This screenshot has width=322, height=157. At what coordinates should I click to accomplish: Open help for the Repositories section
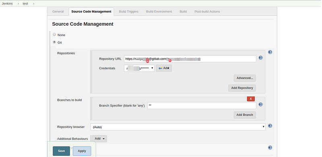tap(270, 52)
